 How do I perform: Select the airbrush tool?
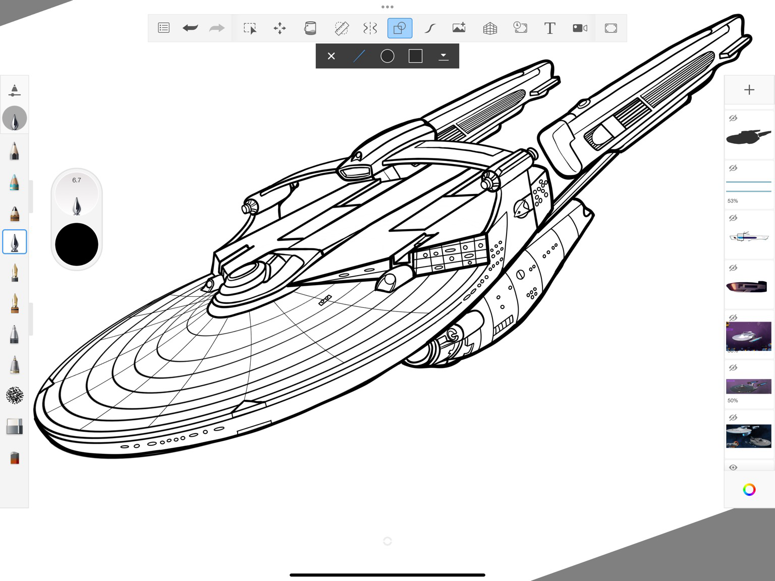pyautogui.click(x=15, y=364)
